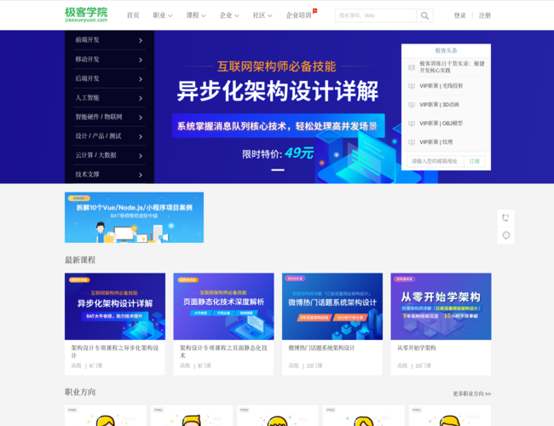The width and height of the screenshot is (554, 426).
Task: Click course title 架构设计专项课程之异步化架构设计
Action: coord(115,352)
